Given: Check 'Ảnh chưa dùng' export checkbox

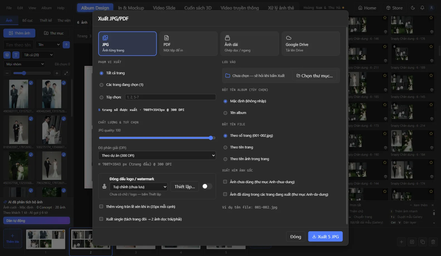Looking at the screenshot, I should [x=225, y=182].
